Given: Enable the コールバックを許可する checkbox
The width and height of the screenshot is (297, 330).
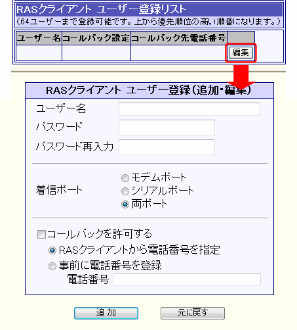Looking at the screenshot, I should [41, 234].
